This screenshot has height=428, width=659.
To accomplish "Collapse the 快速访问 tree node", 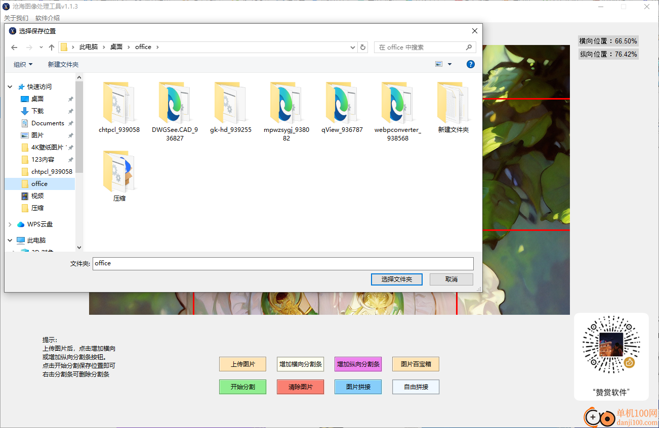I will [10, 86].
